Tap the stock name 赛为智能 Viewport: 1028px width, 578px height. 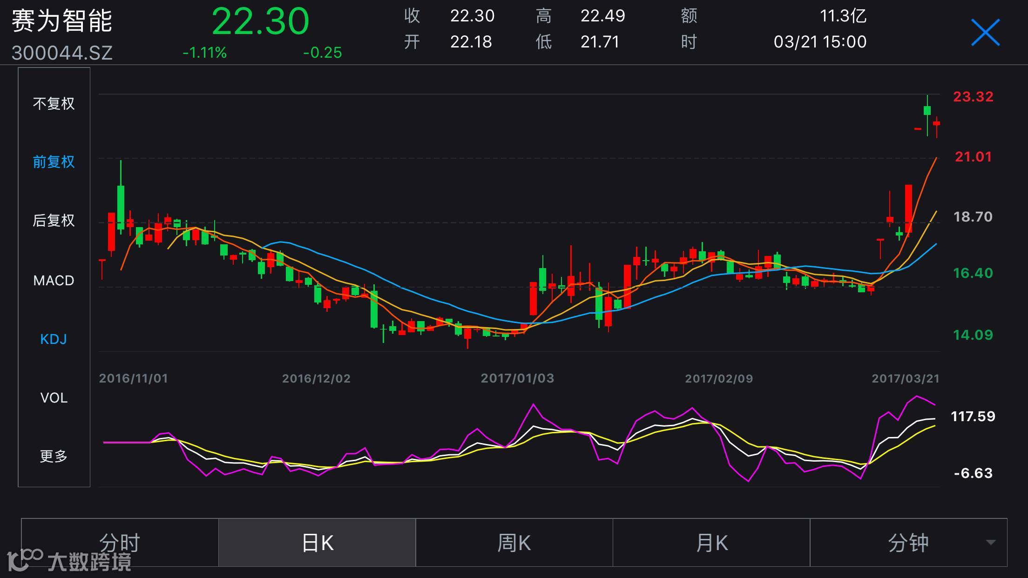pos(62,21)
